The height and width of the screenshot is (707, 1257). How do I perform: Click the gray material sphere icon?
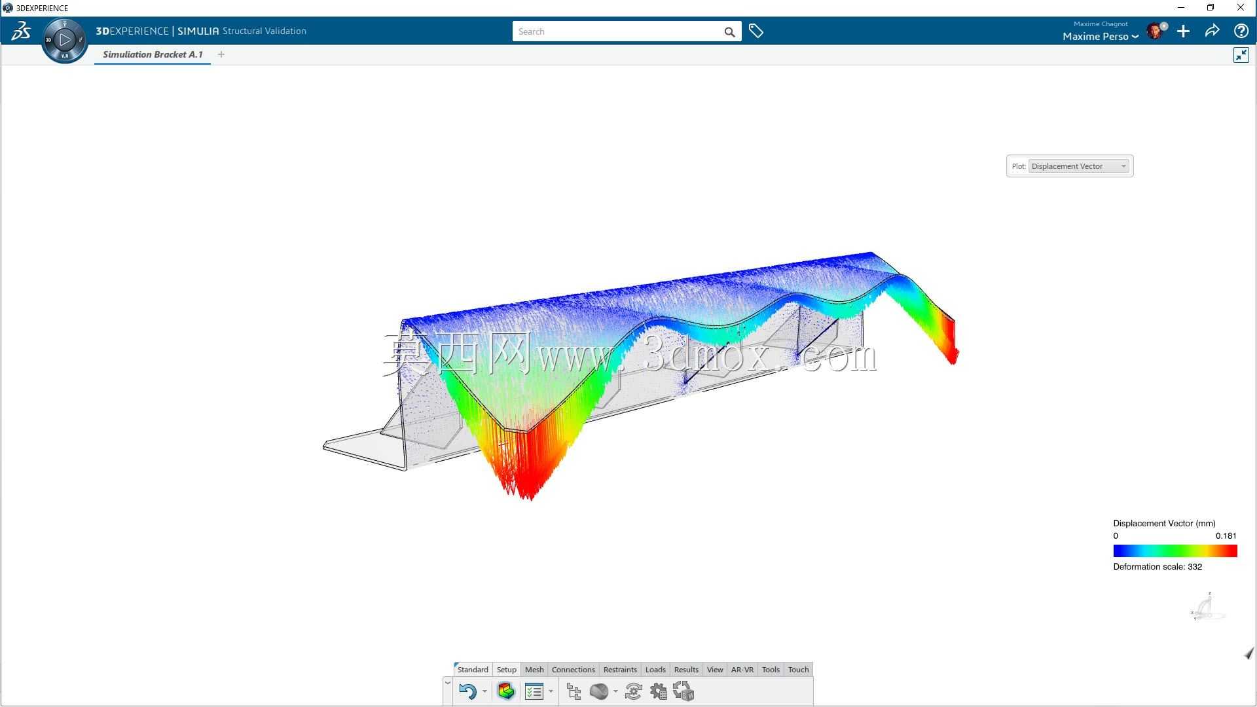(x=598, y=691)
